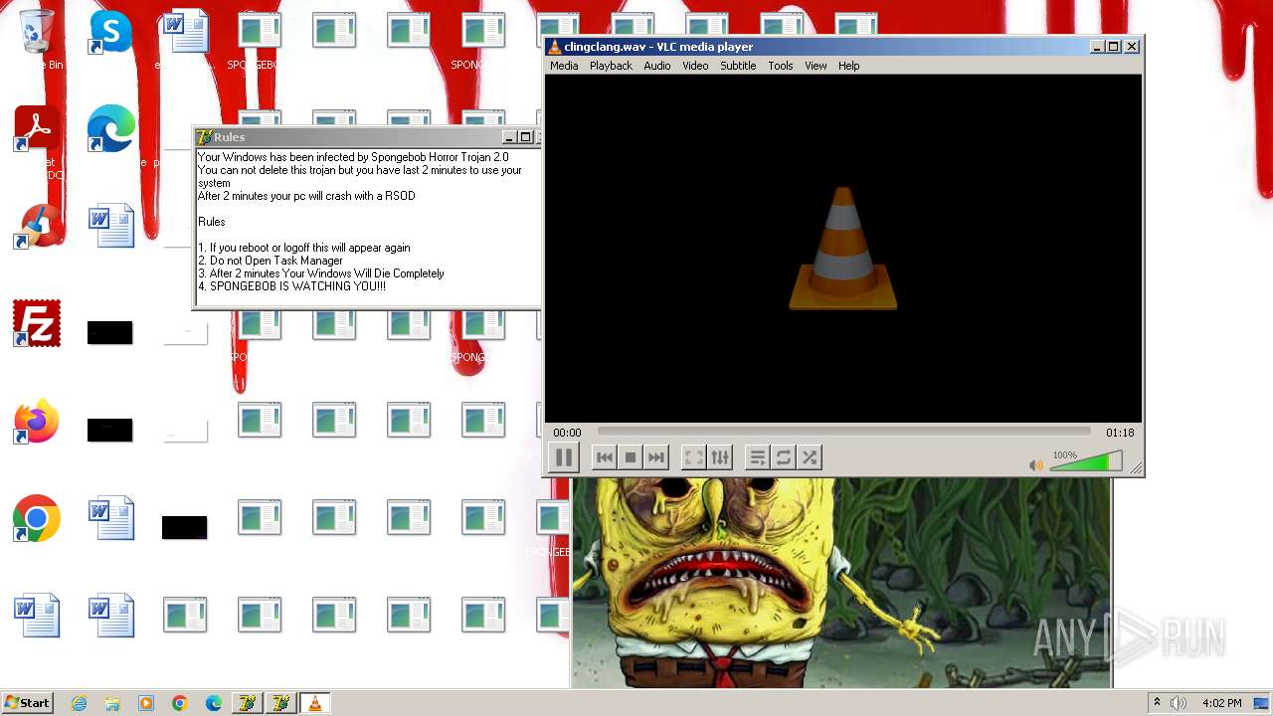Screen dimensions: 1273x716
Task: Select the Firefox desktop shortcut
Action: (x=37, y=423)
